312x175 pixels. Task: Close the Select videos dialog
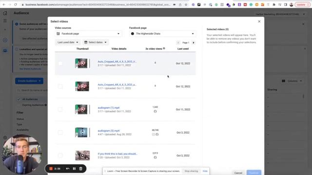click(x=259, y=21)
